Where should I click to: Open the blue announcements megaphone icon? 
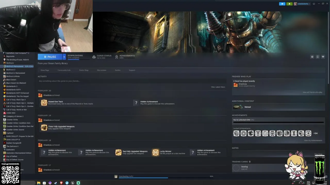pos(282,4)
